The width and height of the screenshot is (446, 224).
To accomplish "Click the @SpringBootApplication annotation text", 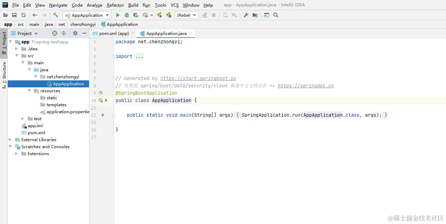I will pos(146,93).
